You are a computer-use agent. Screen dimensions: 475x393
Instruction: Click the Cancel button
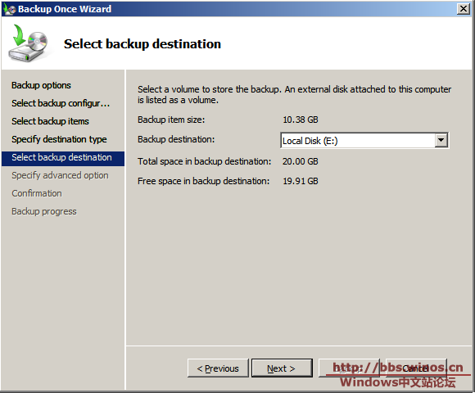click(416, 368)
